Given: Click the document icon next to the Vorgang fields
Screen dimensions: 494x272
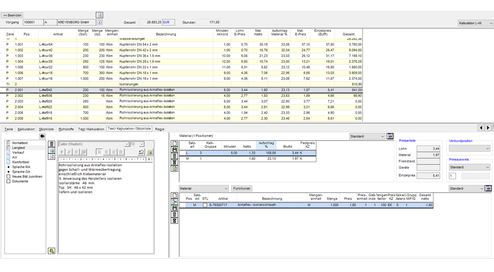Looking at the screenshot, I should tap(100, 15).
